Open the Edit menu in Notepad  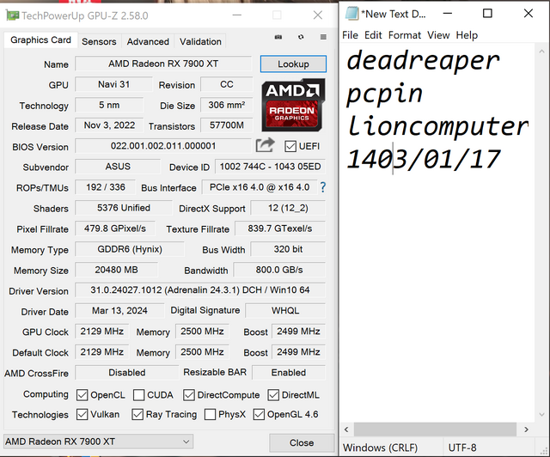(373, 35)
